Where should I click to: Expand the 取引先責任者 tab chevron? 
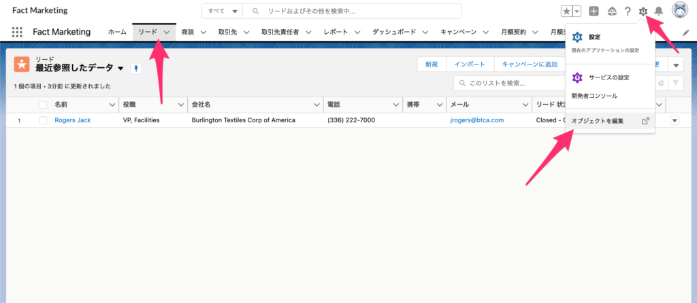coord(308,33)
